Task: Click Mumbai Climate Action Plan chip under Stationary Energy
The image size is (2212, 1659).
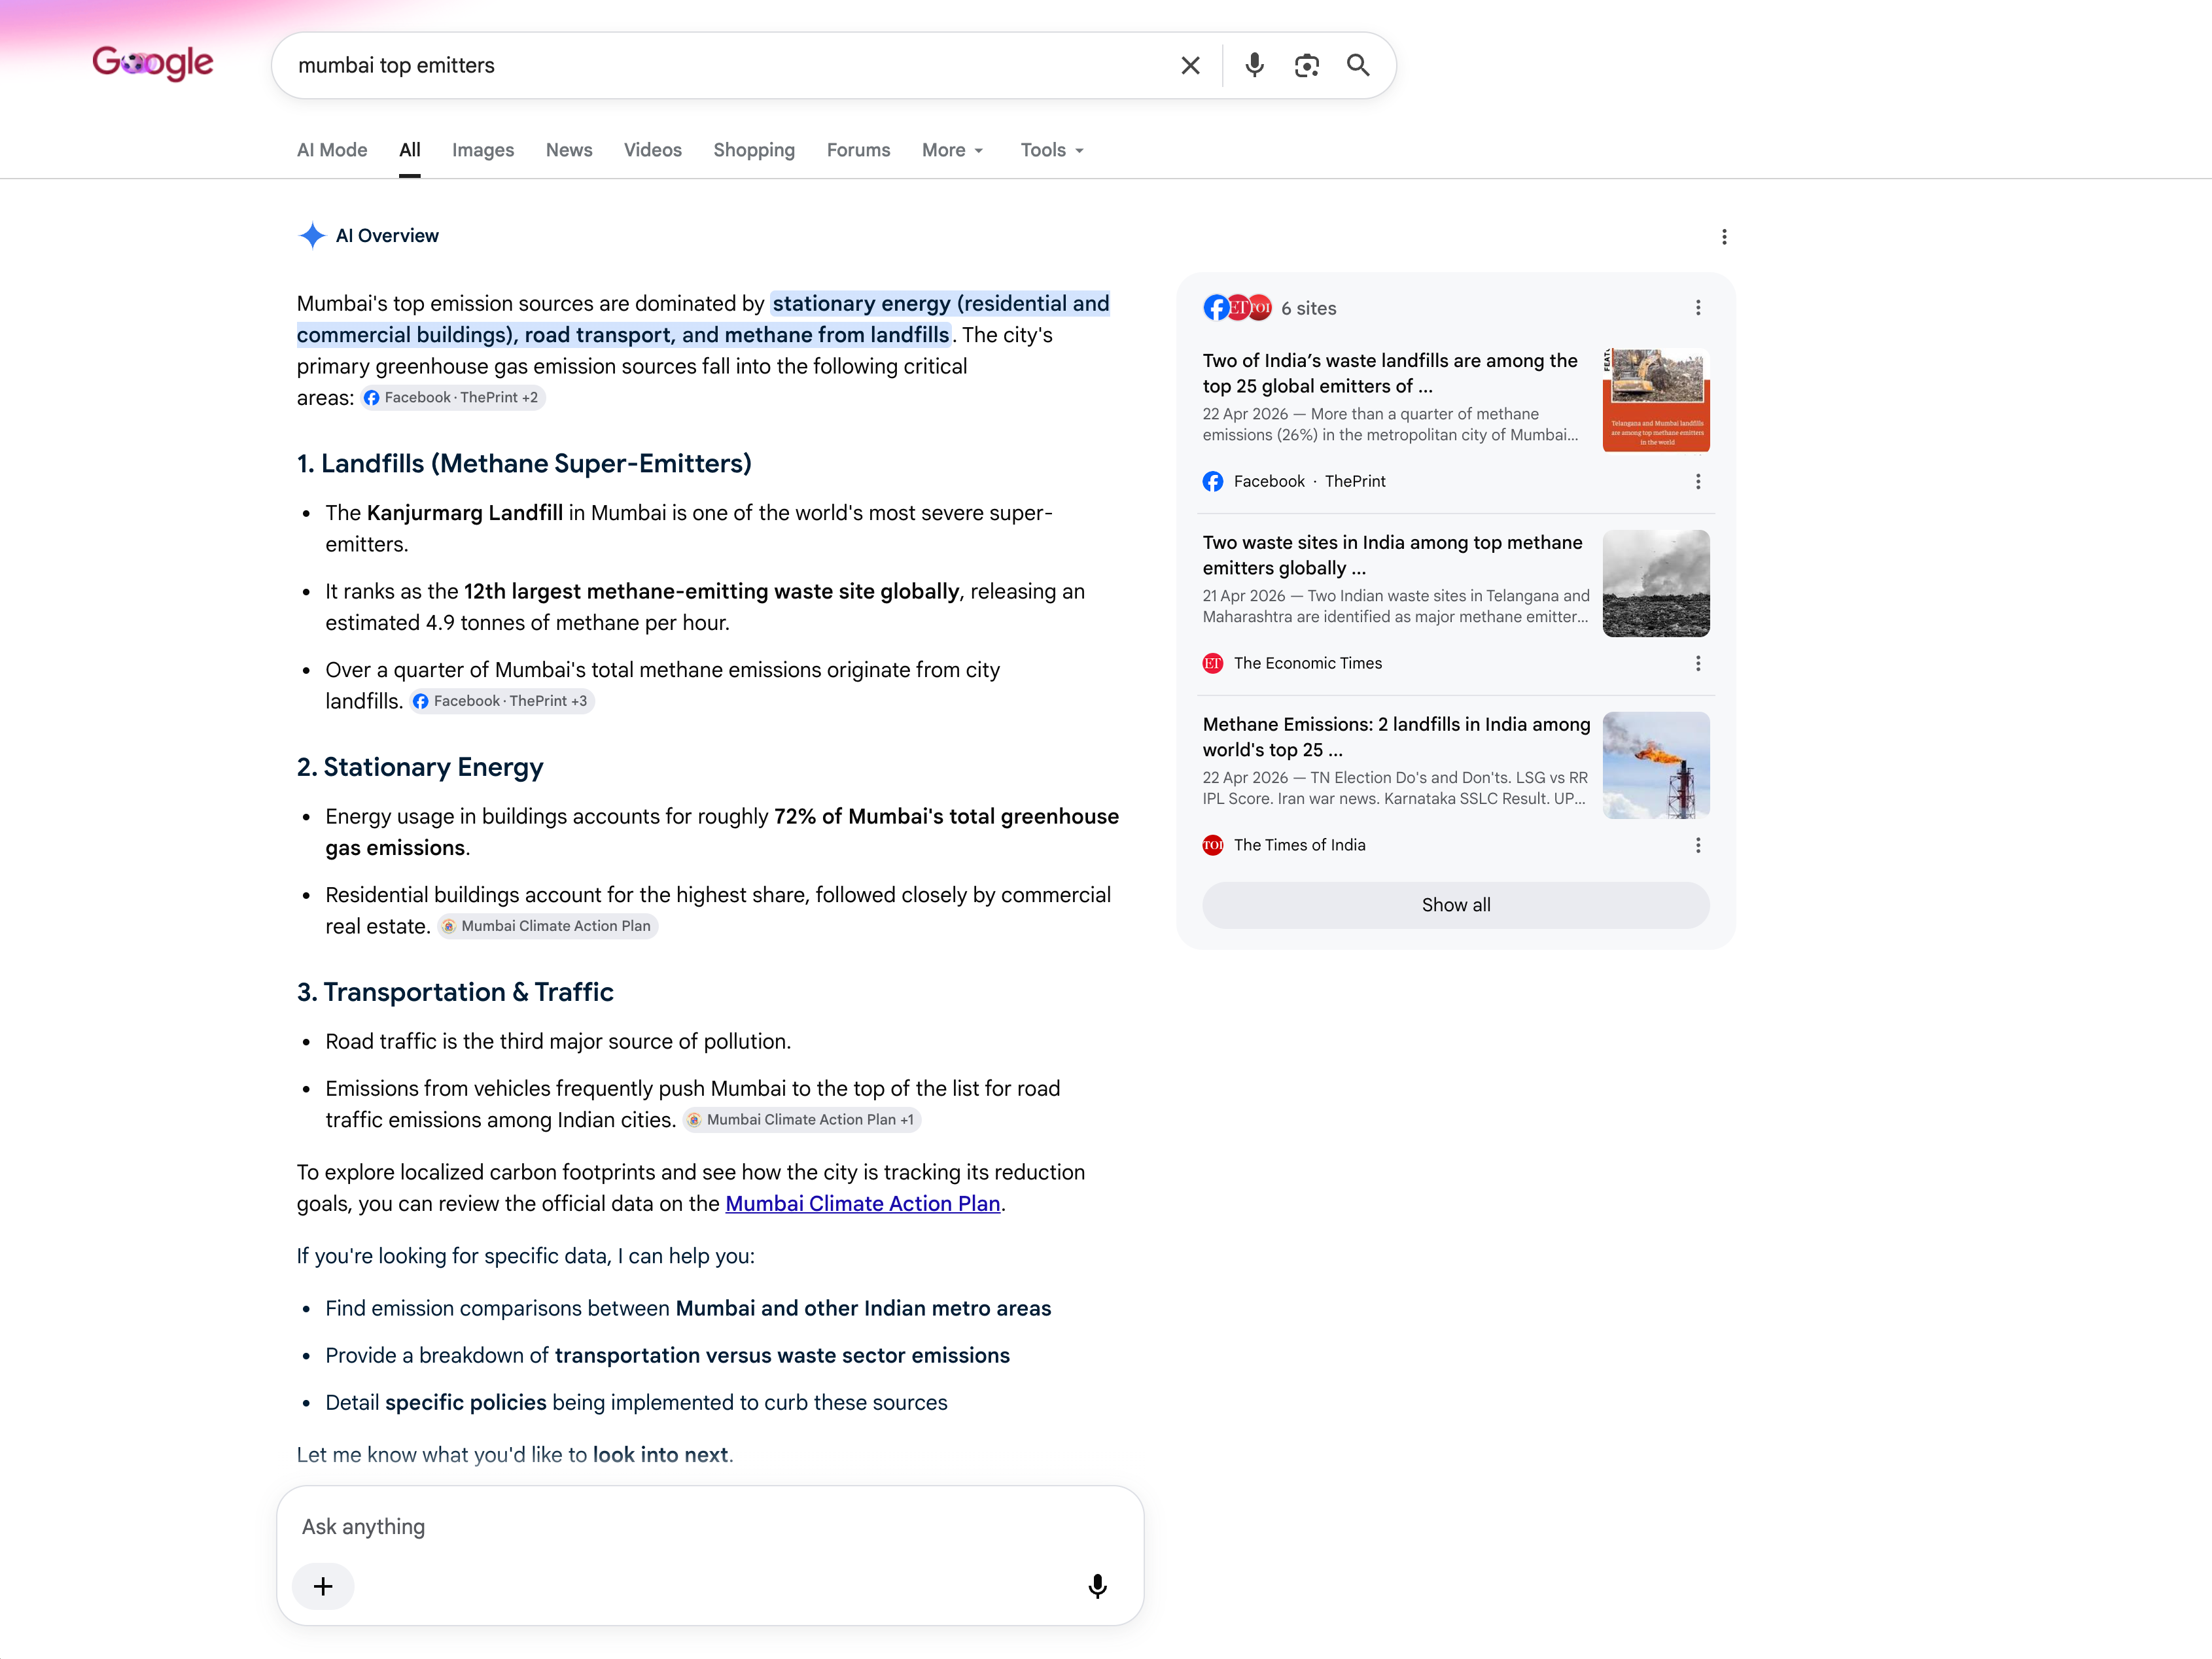Action: tap(547, 926)
